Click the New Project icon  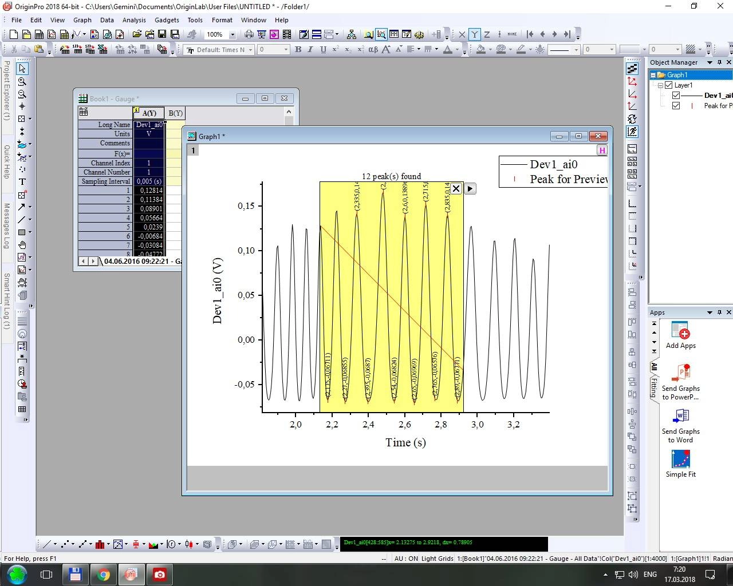click(14, 34)
